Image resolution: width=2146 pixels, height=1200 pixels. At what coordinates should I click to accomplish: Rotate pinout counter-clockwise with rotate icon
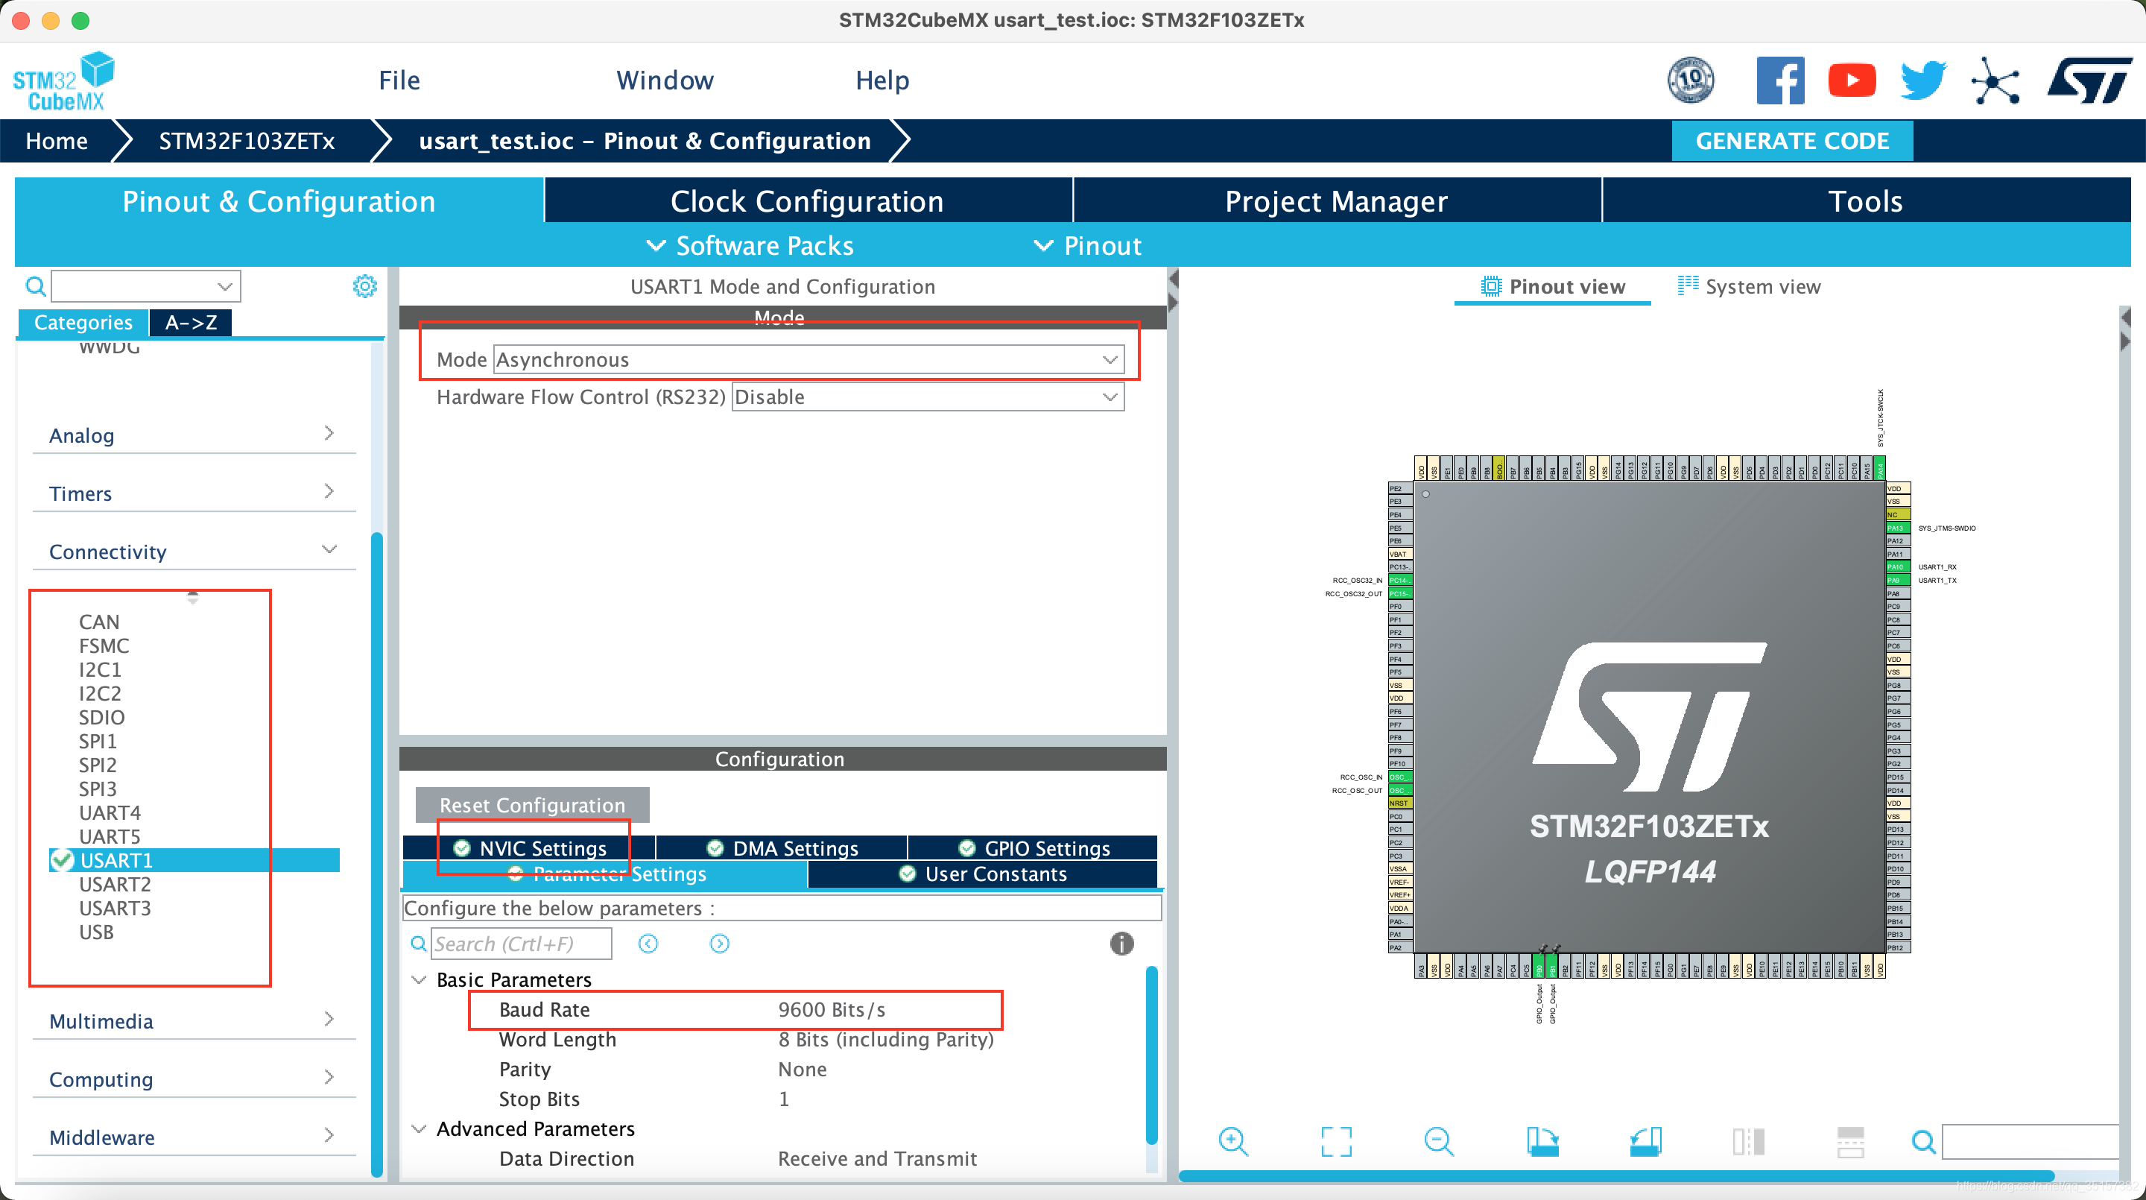[1645, 1141]
